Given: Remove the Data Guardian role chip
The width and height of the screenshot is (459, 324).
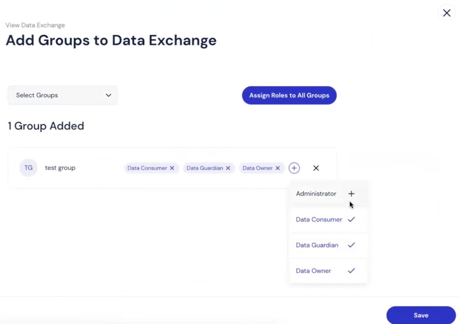Looking at the screenshot, I should [228, 168].
